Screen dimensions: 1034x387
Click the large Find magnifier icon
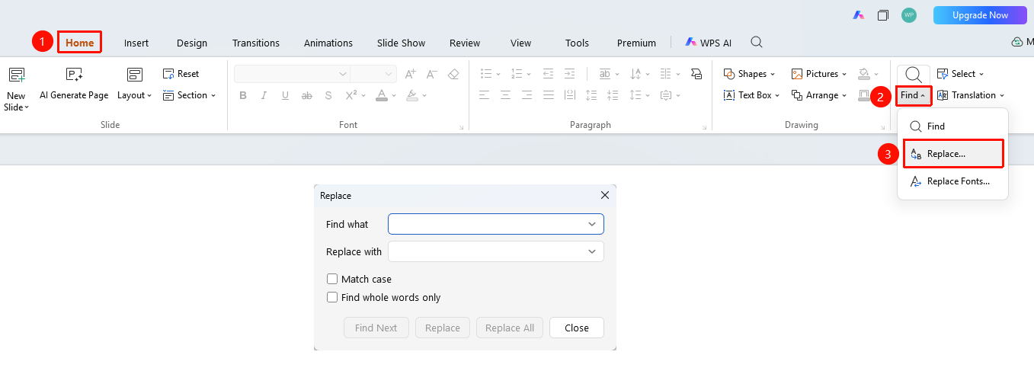coord(914,75)
